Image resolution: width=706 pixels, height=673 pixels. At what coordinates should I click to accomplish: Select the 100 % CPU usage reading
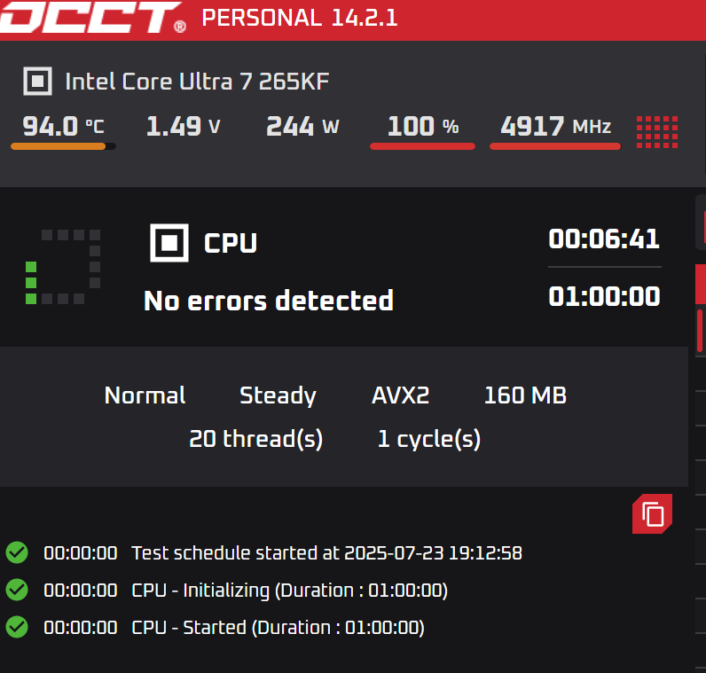(423, 127)
